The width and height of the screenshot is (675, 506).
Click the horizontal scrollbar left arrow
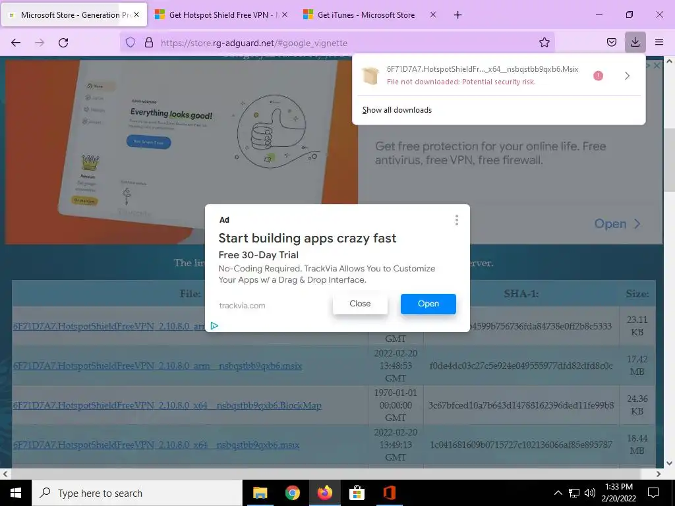click(5, 474)
